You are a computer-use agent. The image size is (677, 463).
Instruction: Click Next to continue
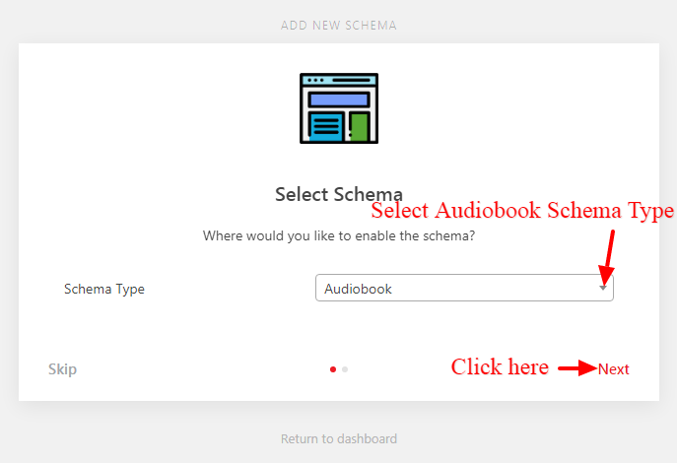(614, 369)
